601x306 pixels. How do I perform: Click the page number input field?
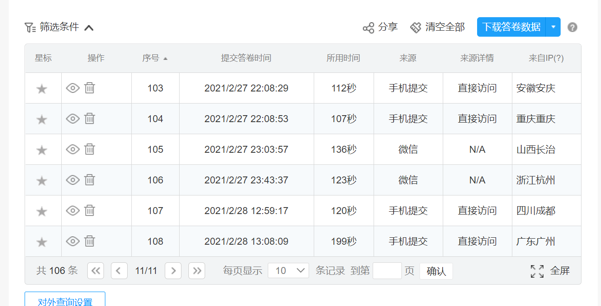pos(387,271)
